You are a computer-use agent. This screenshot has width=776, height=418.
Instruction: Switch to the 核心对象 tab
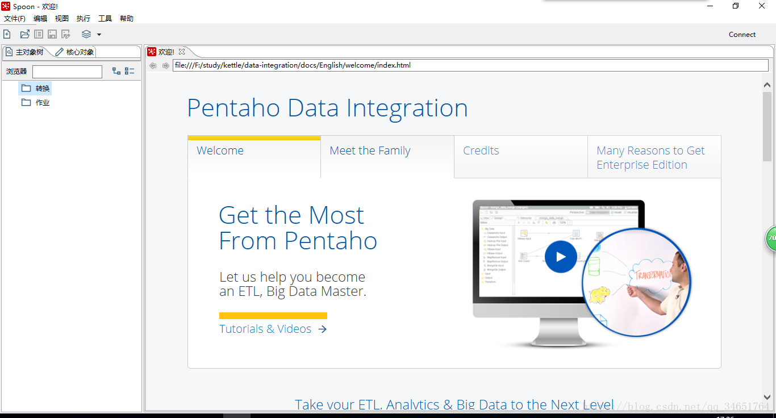coord(75,52)
